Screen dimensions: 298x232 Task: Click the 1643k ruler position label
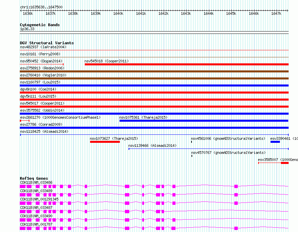point(186,13)
